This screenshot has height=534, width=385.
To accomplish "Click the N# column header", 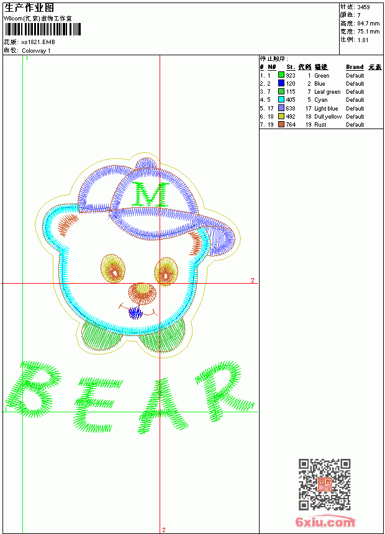I will coord(271,67).
